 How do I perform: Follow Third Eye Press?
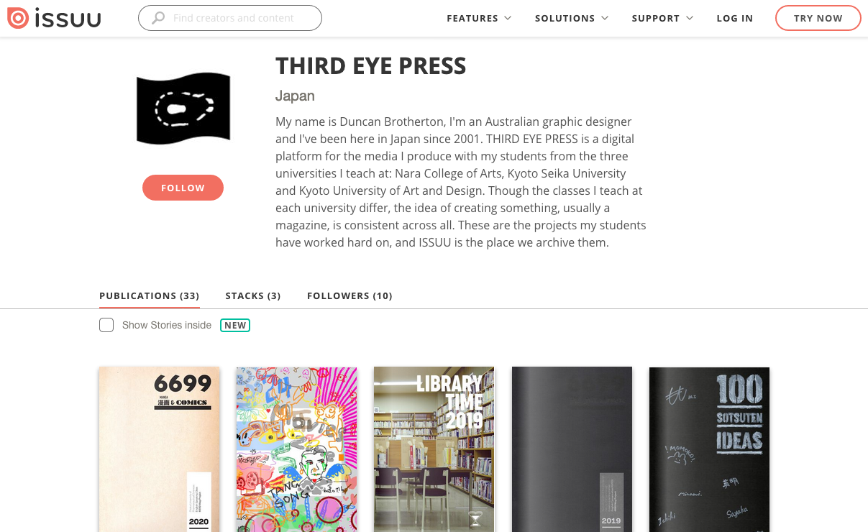(183, 188)
